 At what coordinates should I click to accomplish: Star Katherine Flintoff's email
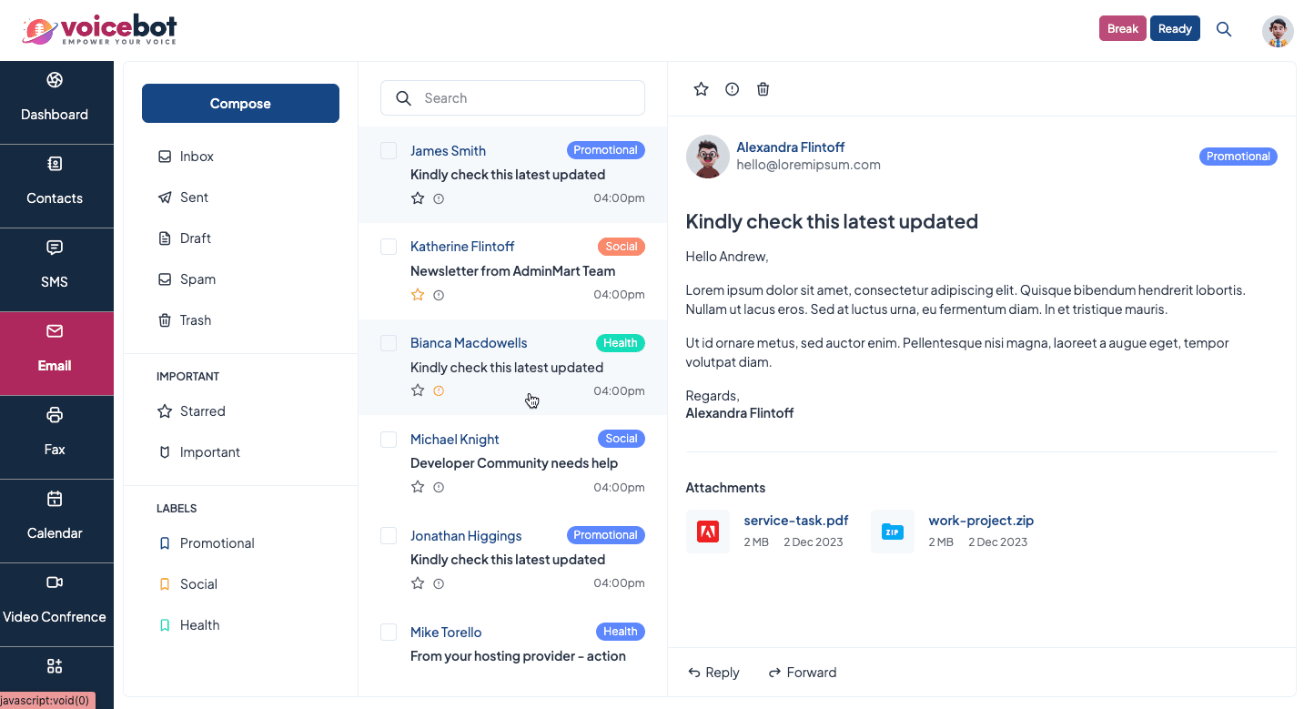pos(418,295)
